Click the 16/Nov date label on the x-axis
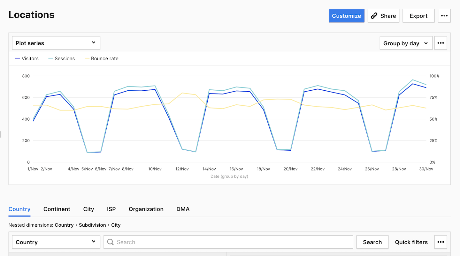The width and height of the screenshot is (460, 256). click(x=236, y=169)
